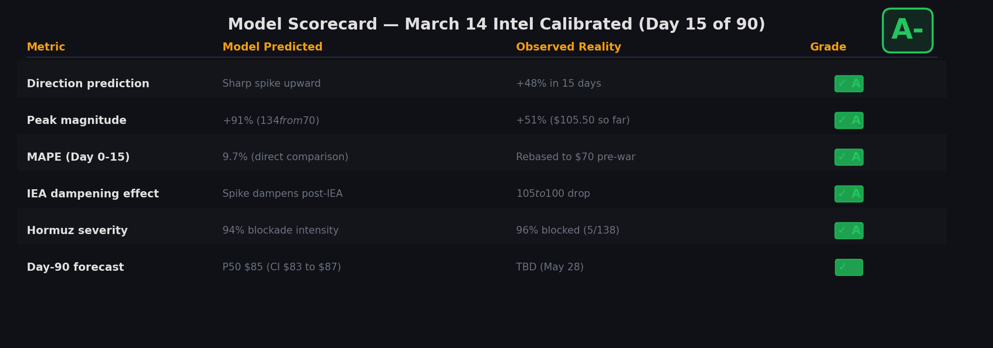The height and width of the screenshot is (348, 993).
Task: Click the overall A- grade badge
Action: (907, 31)
